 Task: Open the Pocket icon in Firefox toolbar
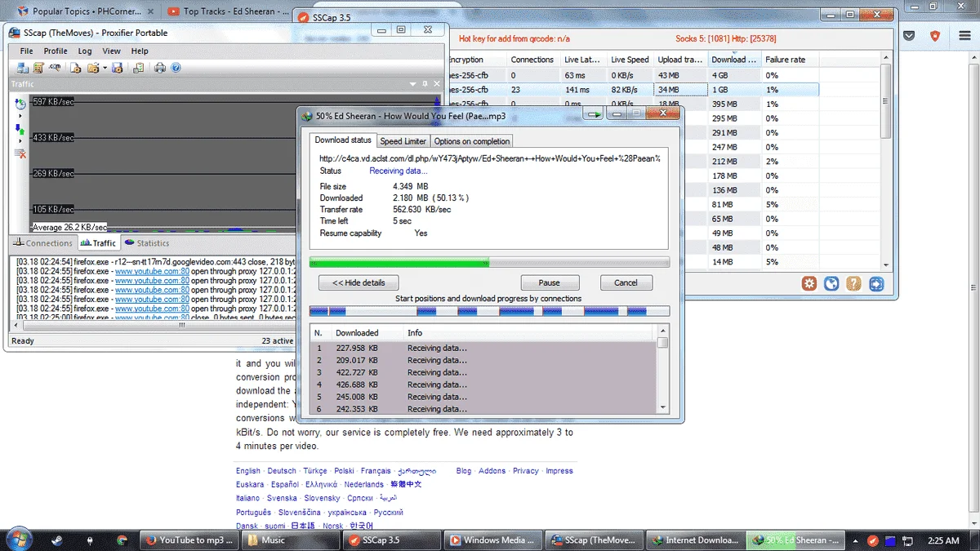coord(910,36)
